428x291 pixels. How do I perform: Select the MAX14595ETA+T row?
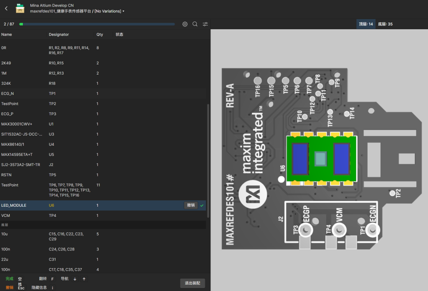click(x=103, y=155)
